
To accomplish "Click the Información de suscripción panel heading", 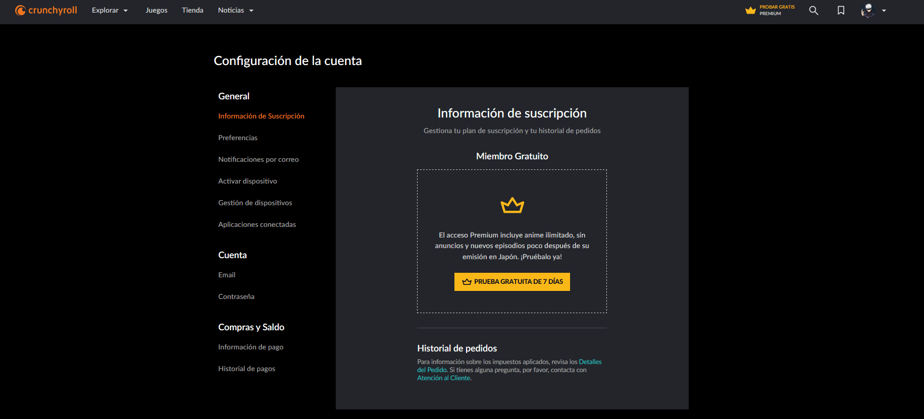I will pyautogui.click(x=512, y=113).
